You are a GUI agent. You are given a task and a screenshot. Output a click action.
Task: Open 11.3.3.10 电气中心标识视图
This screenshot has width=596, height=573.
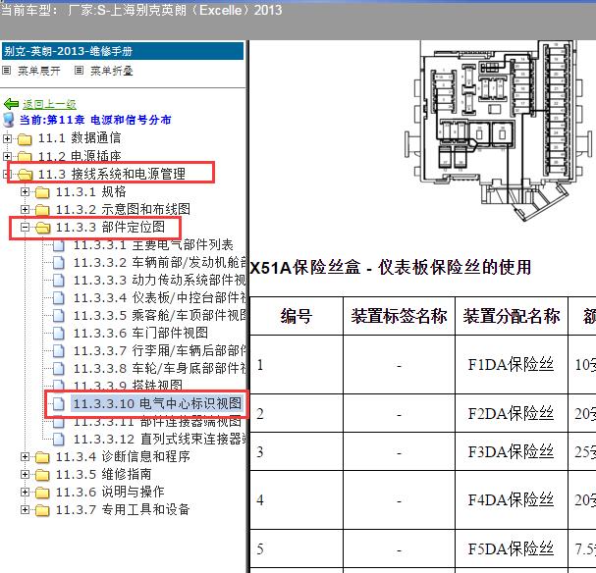point(157,403)
